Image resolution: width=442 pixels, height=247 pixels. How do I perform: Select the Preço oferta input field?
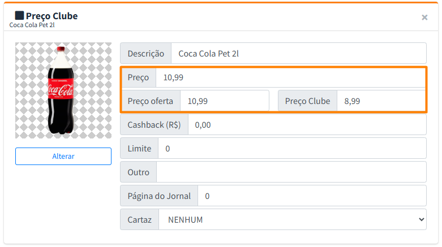tap(224, 101)
